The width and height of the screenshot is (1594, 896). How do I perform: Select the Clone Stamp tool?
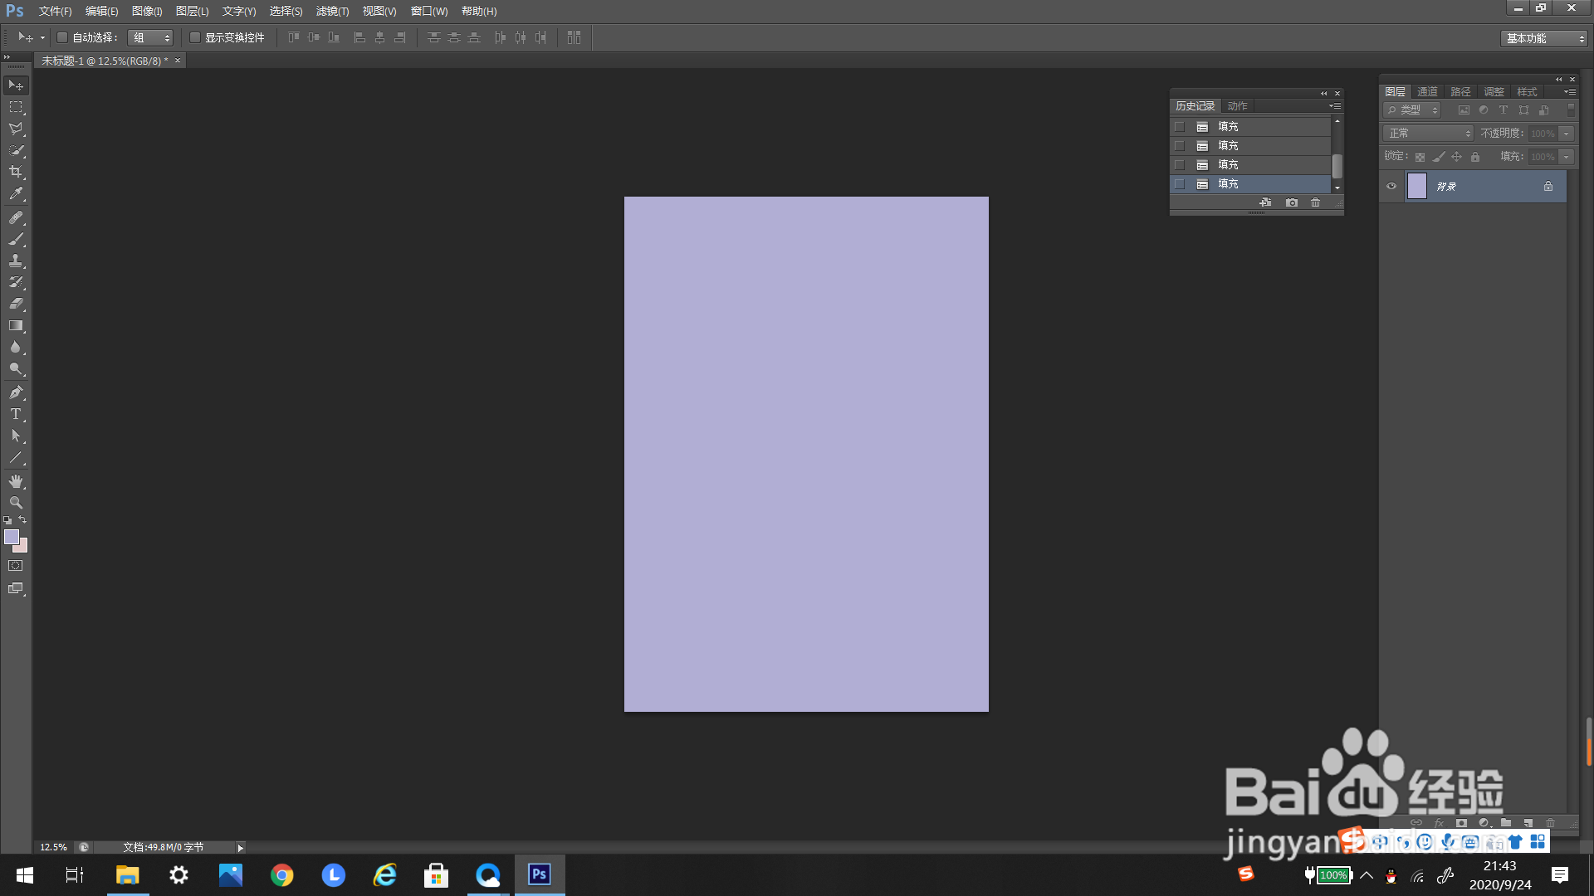[16, 261]
